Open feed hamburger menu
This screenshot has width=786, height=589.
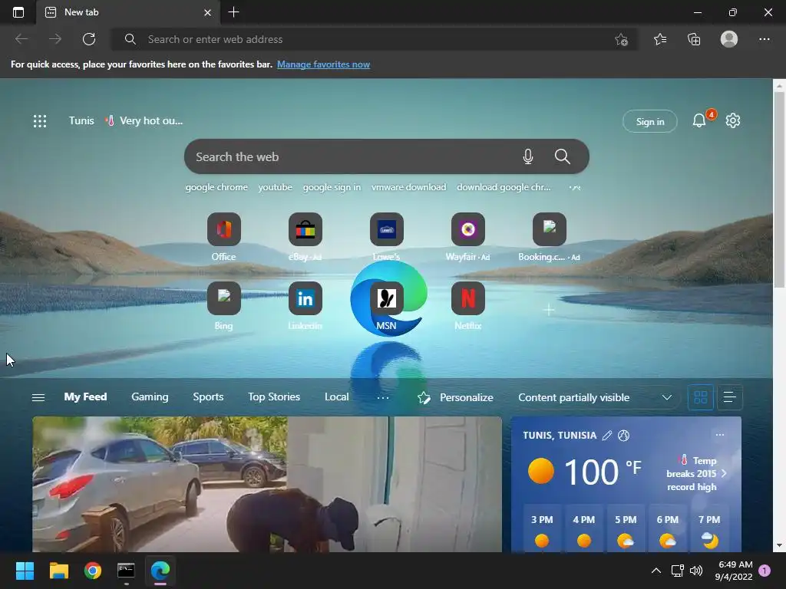point(38,398)
